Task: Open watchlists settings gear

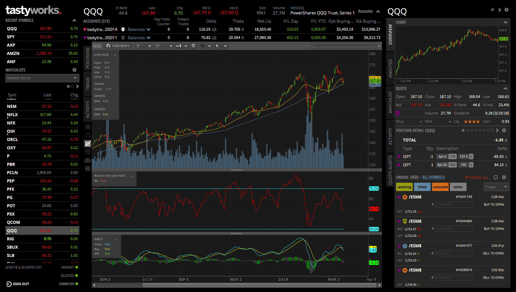Action: point(74,70)
